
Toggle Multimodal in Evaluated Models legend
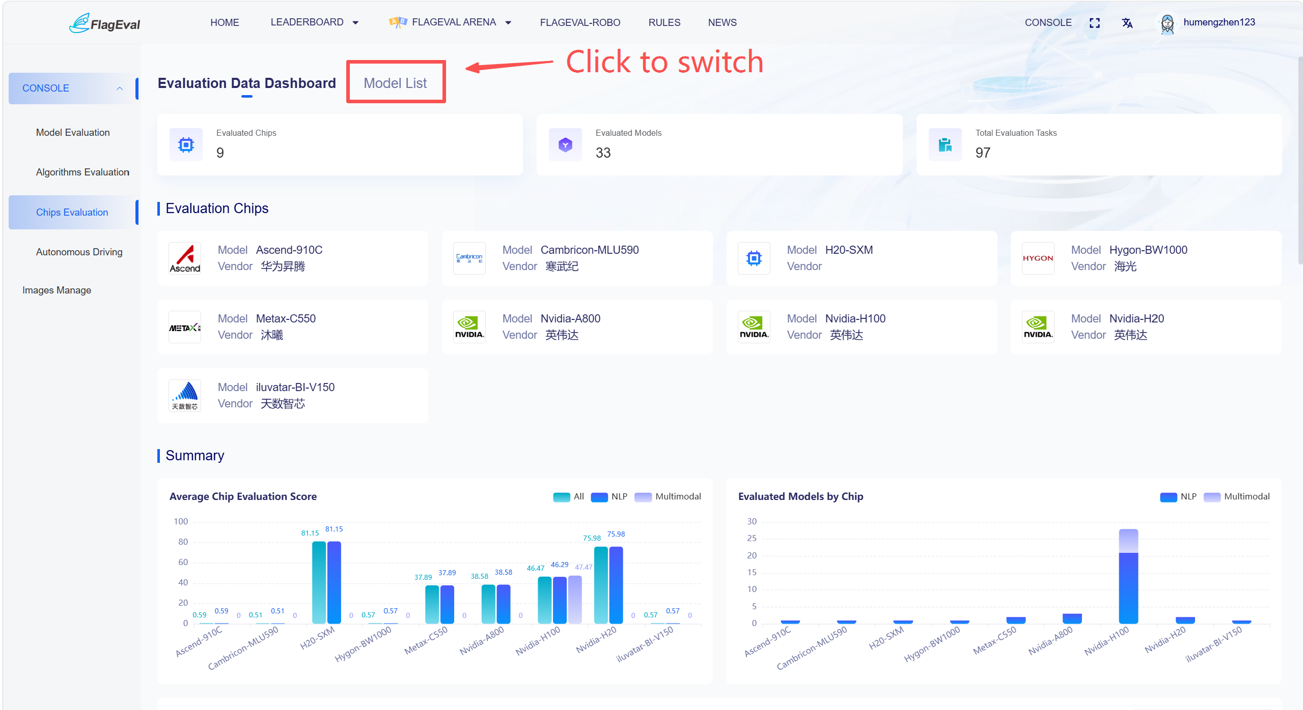[1237, 497]
